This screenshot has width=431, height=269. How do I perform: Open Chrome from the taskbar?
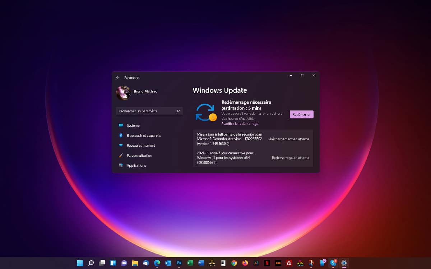point(234,263)
